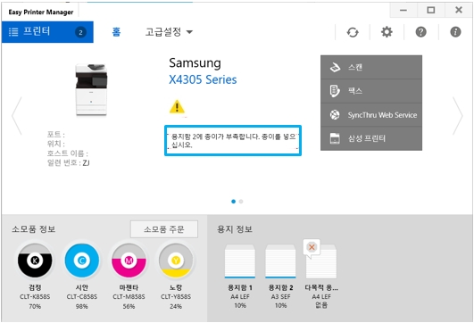The image size is (474, 323).
Task: Select the low paper alert message box
Action: [233, 141]
